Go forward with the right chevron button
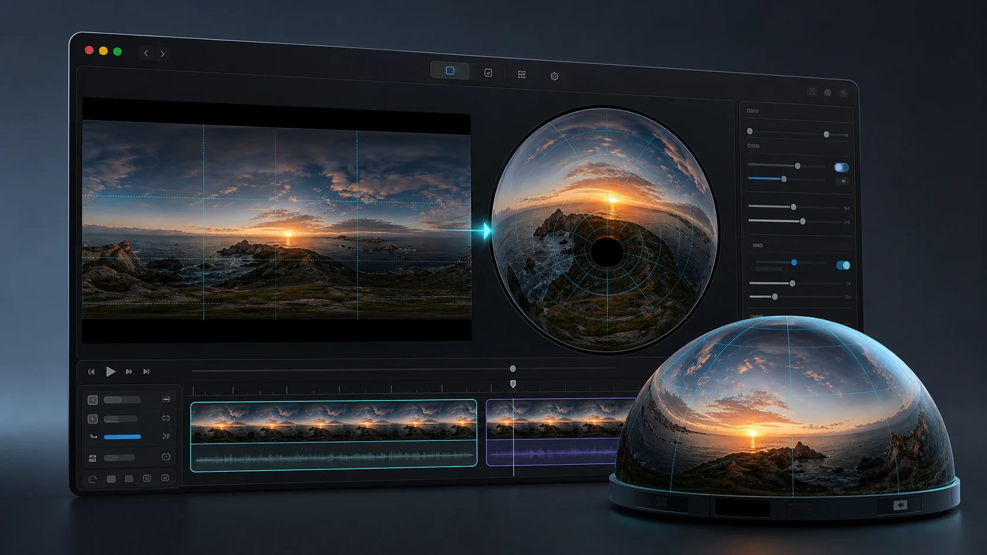Image resolution: width=987 pixels, height=555 pixels. tap(162, 54)
